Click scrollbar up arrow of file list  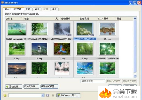point(135,18)
